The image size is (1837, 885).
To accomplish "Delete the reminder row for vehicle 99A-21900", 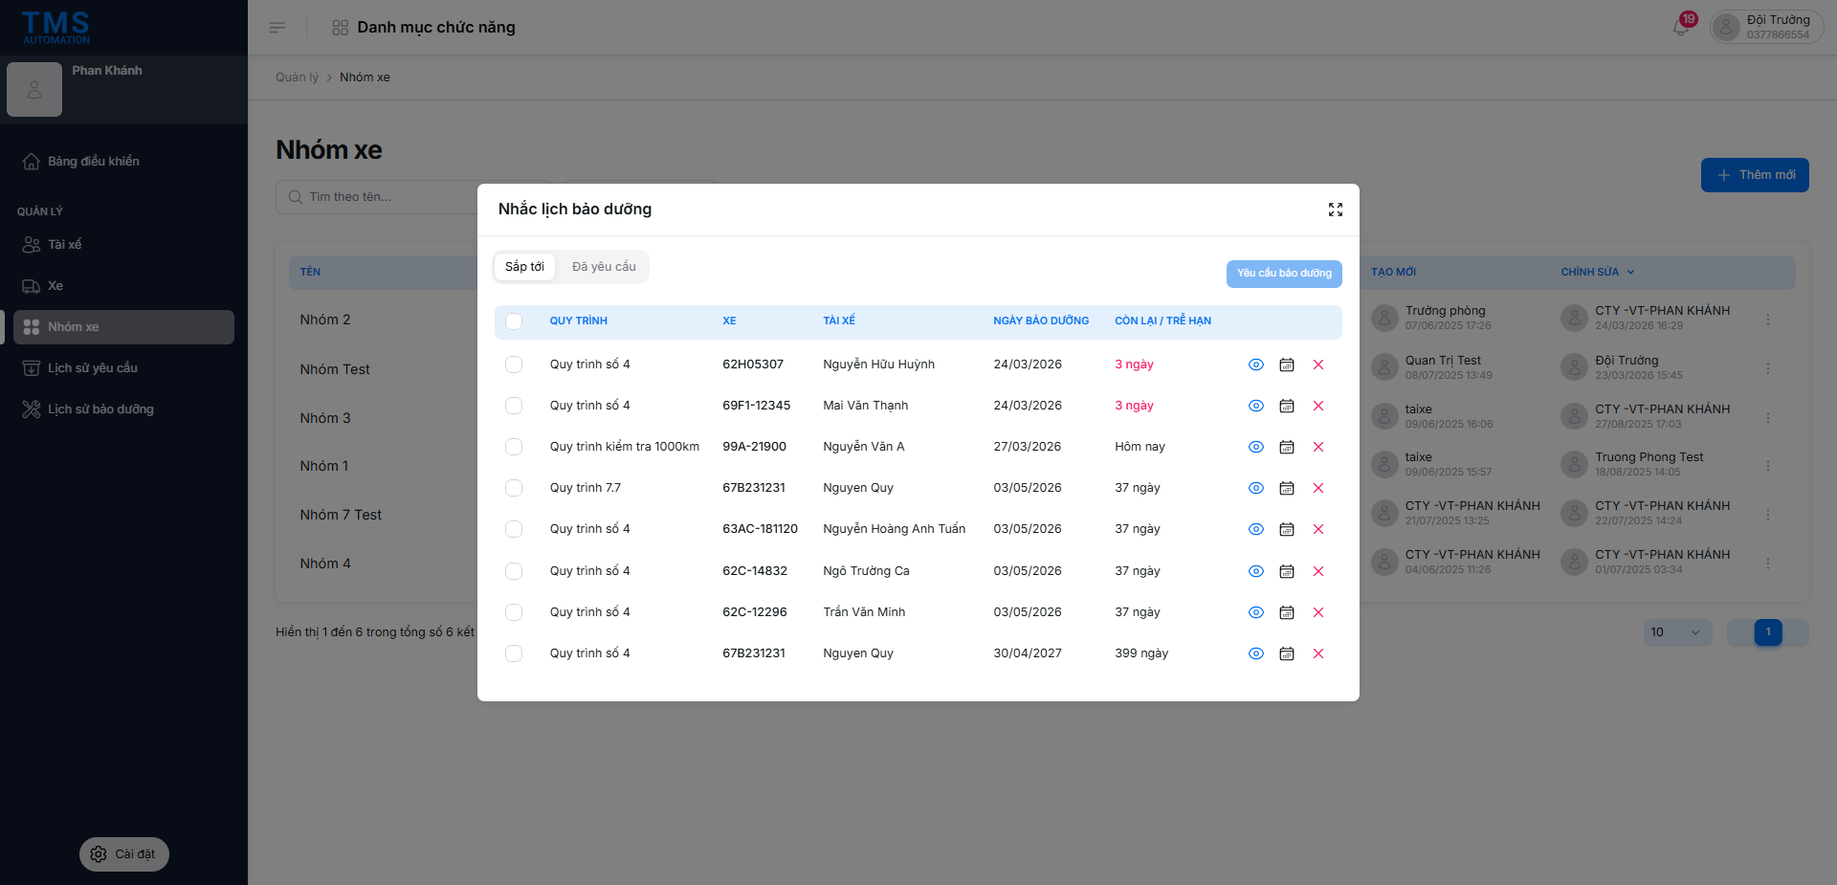I will coord(1317,447).
